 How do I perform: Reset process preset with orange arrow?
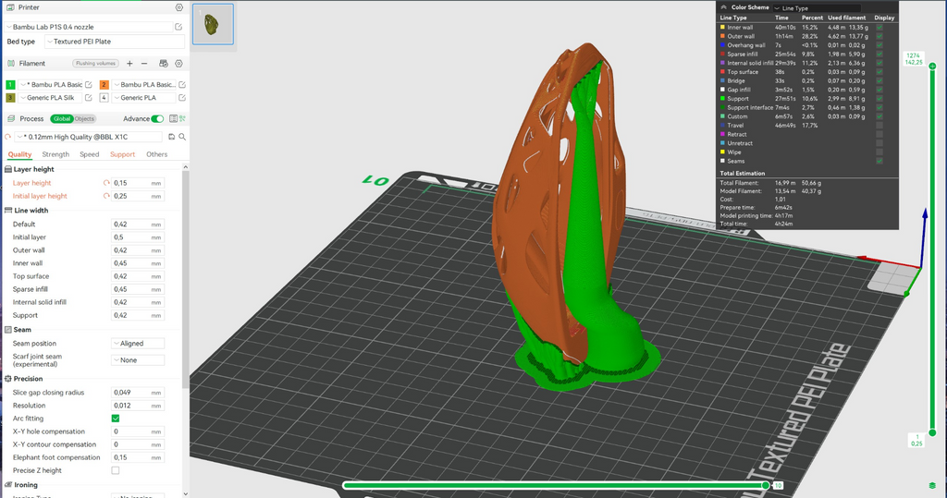click(x=7, y=137)
